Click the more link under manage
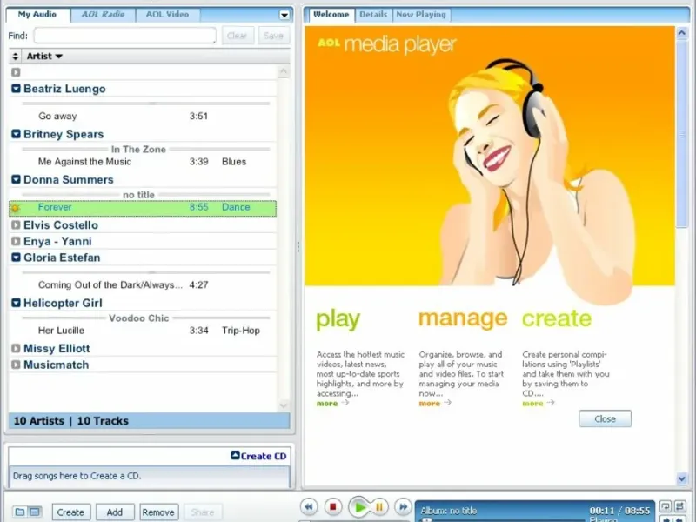 coord(434,403)
